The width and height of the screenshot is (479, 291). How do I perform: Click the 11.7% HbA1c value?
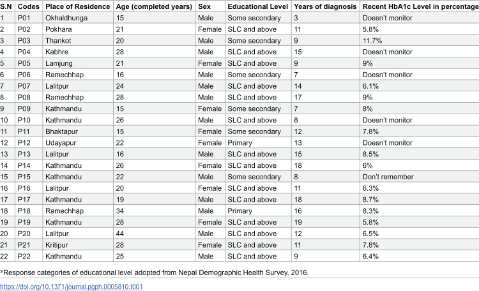[x=372, y=41]
